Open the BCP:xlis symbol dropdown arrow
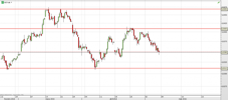This screenshot has width=228, height=100. click(x=11, y=3)
